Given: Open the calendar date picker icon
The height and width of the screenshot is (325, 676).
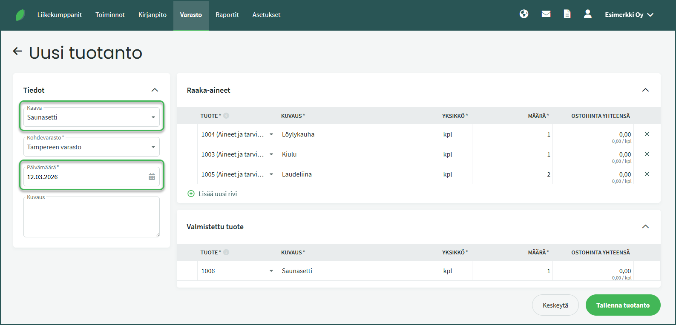Looking at the screenshot, I should coord(152,177).
